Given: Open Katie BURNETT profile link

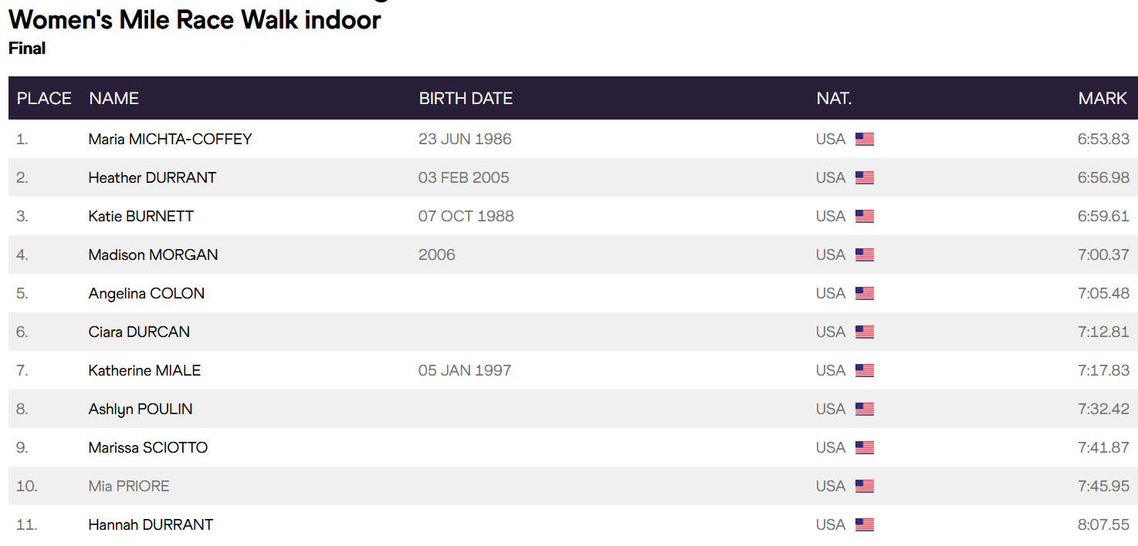Looking at the screenshot, I should coord(141,216).
